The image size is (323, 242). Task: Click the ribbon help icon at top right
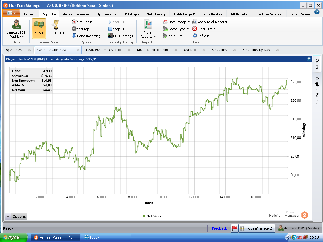click(317, 12)
